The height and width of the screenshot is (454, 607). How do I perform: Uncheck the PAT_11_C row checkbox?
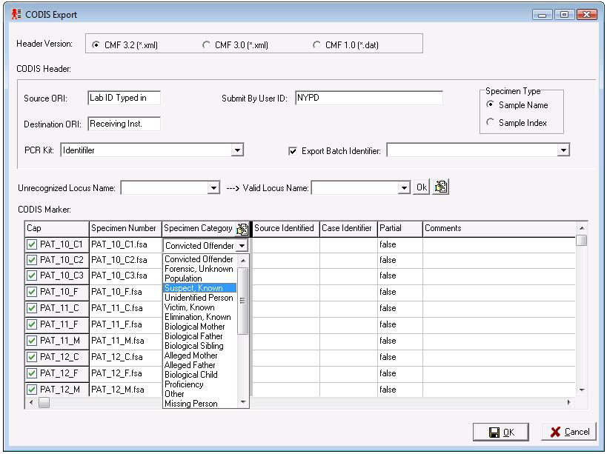tap(32, 308)
